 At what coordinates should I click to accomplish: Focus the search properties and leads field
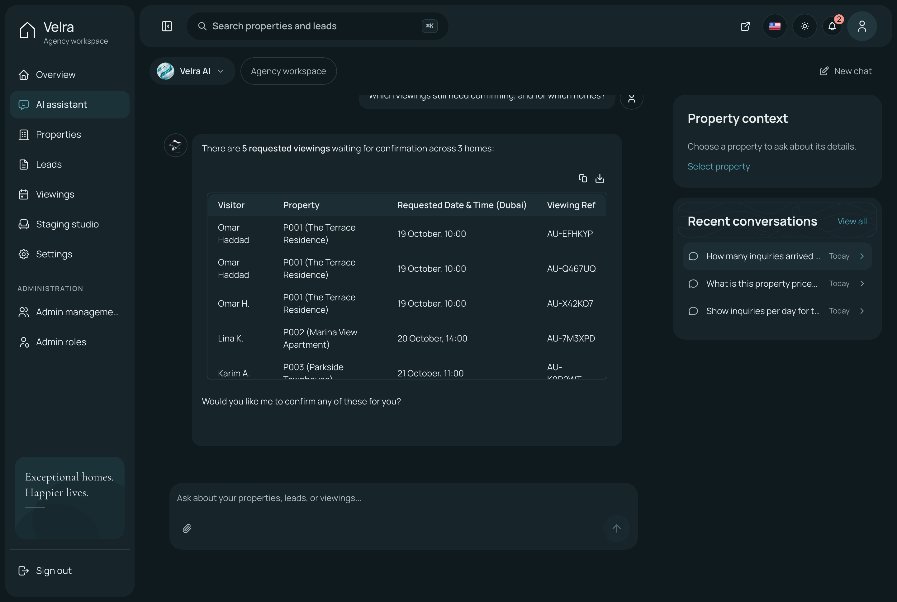point(317,26)
